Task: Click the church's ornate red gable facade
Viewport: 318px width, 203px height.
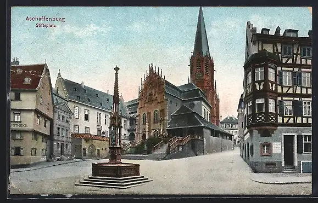Action: (152, 101)
